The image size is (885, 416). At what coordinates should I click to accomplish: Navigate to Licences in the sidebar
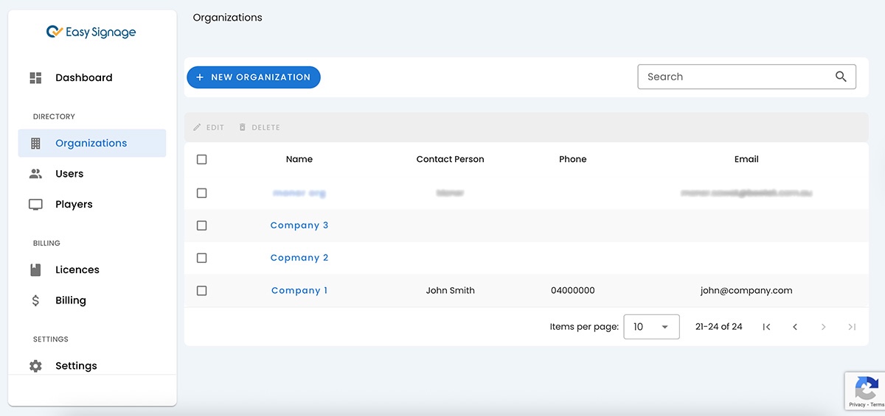tap(77, 270)
